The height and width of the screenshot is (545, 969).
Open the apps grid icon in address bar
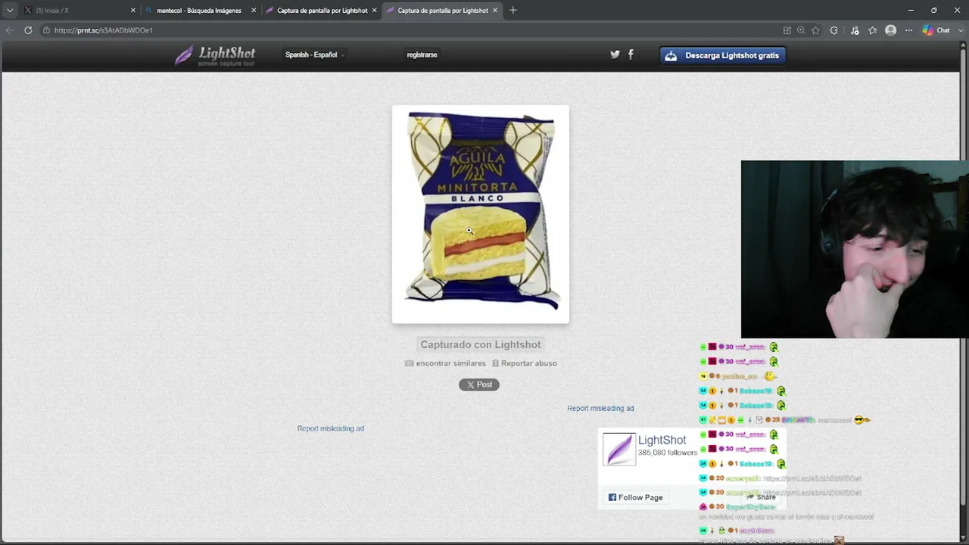click(x=787, y=30)
